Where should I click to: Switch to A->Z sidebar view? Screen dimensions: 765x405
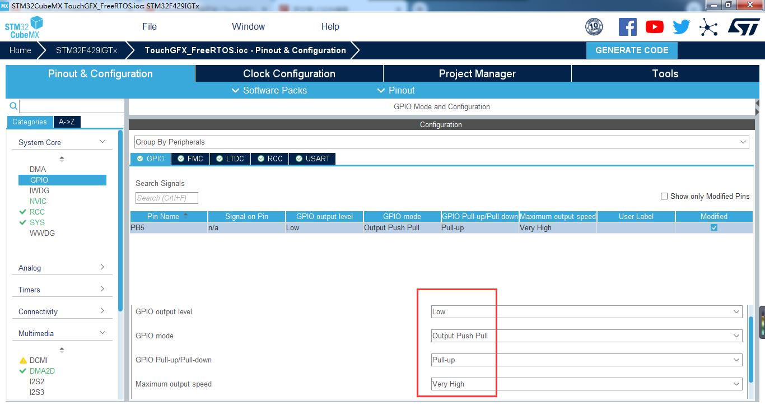(x=67, y=122)
